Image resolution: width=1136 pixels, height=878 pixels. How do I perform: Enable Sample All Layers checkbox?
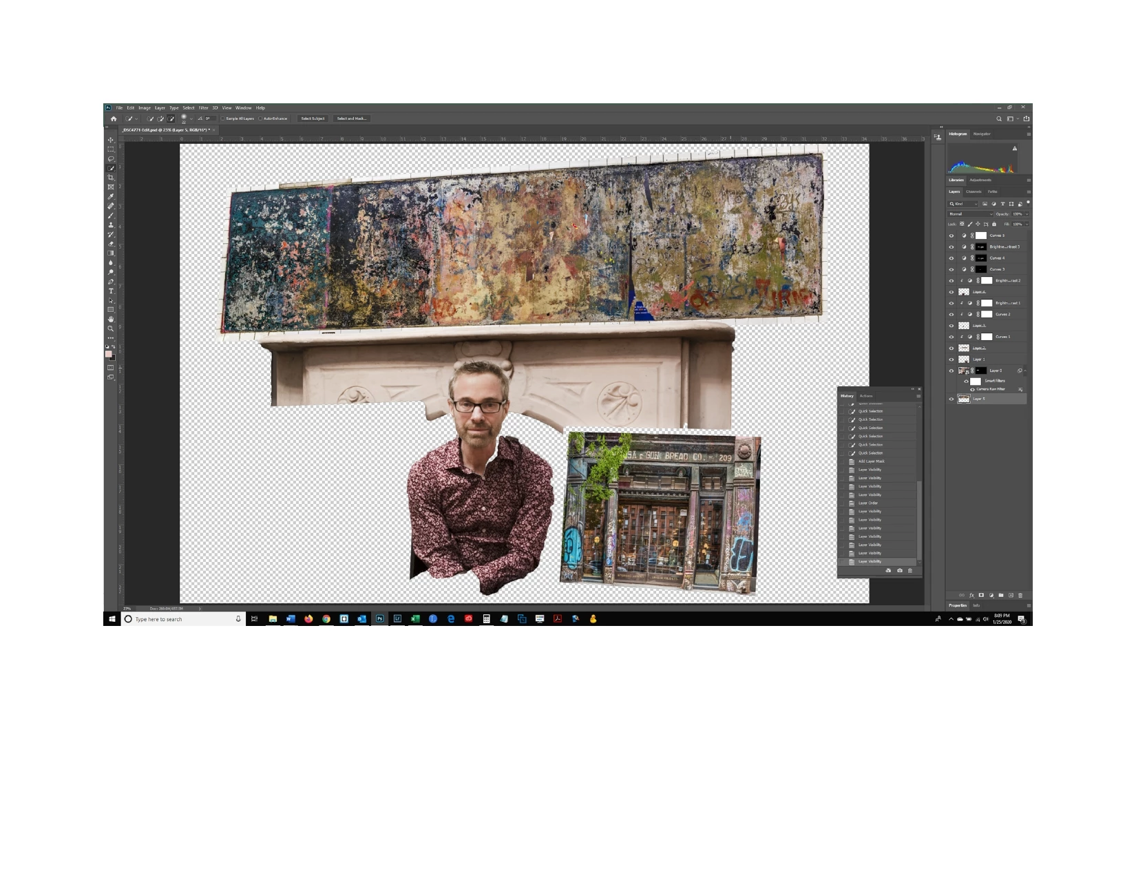(x=222, y=118)
